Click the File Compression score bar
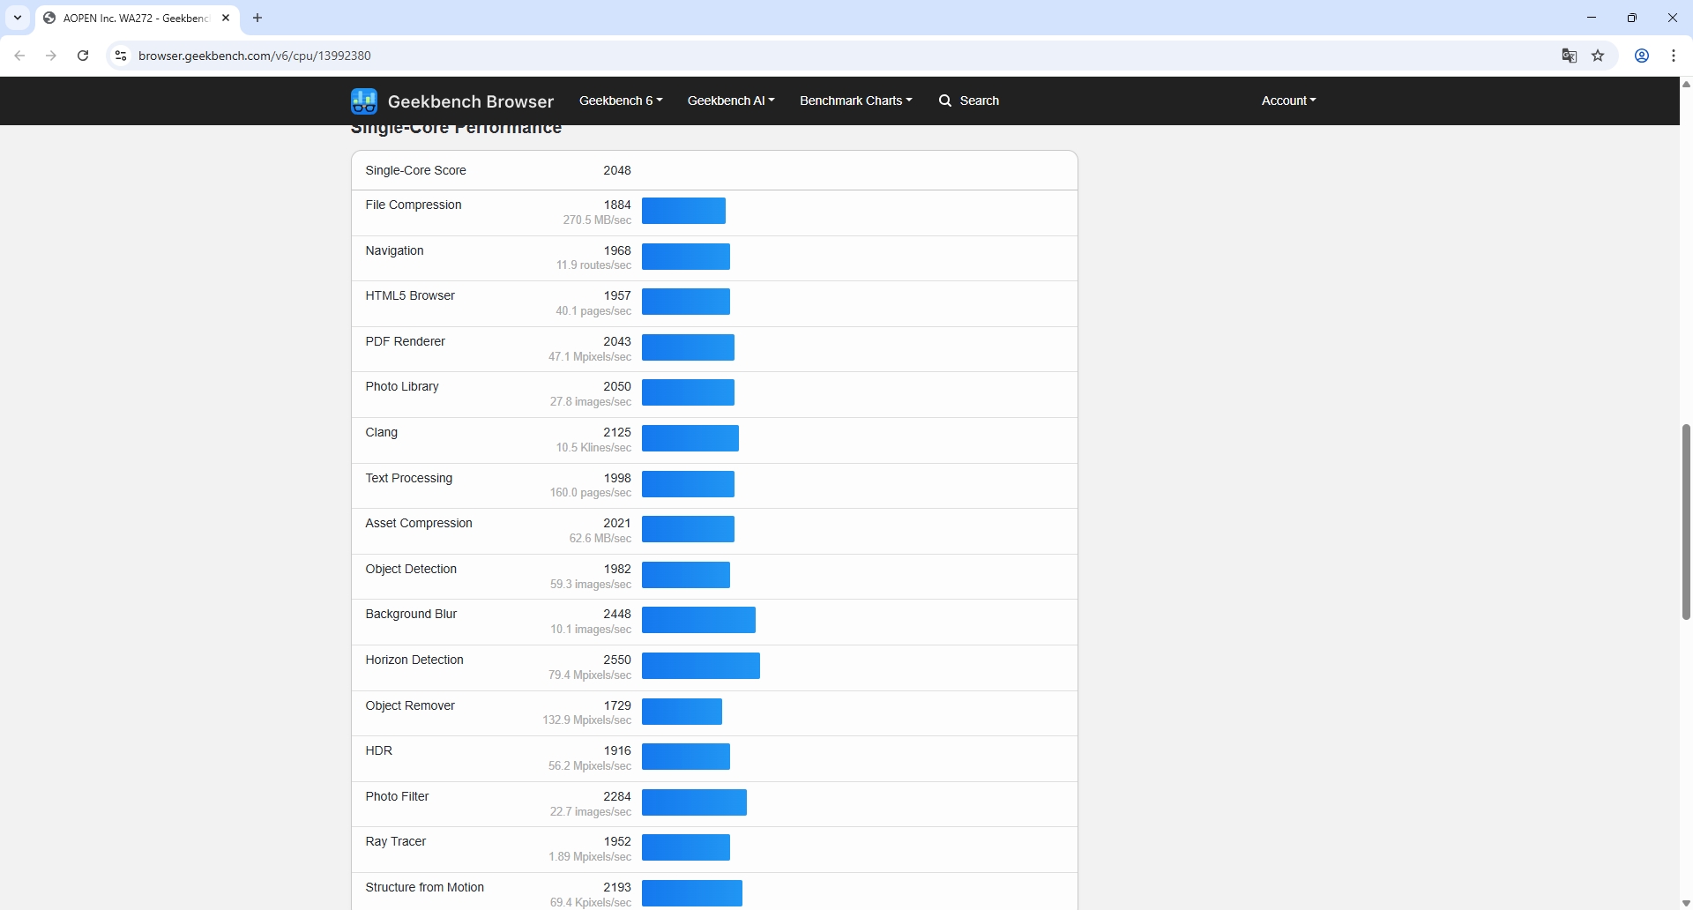Image resolution: width=1693 pixels, height=910 pixels. coord(683,211)
